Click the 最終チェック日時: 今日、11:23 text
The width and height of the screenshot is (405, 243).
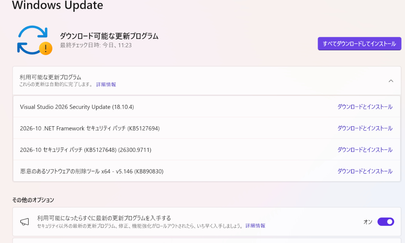click(96, 45)
